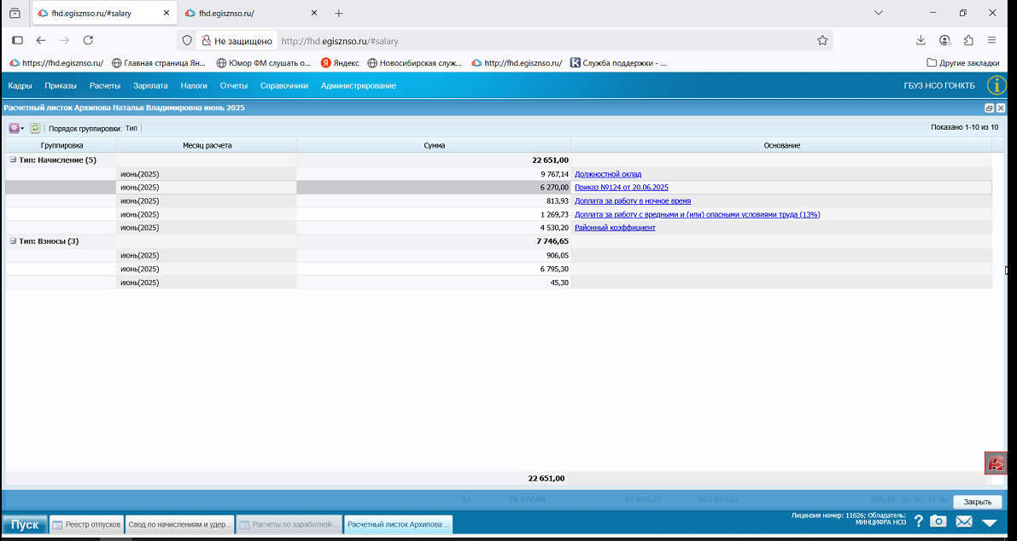The height and width of the screenshot is (541, 1017).
Task: Take a screenshot with the camera icon
Action: coord(938,521)
